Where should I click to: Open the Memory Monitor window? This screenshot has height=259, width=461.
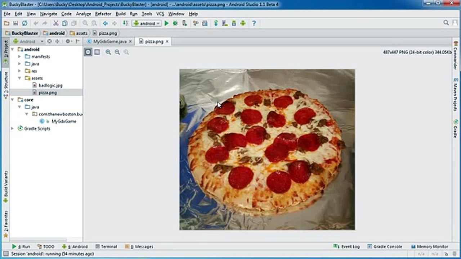tap(430, 246)
